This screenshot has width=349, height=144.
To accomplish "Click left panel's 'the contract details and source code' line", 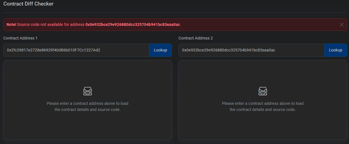I will tap(87, 110).
